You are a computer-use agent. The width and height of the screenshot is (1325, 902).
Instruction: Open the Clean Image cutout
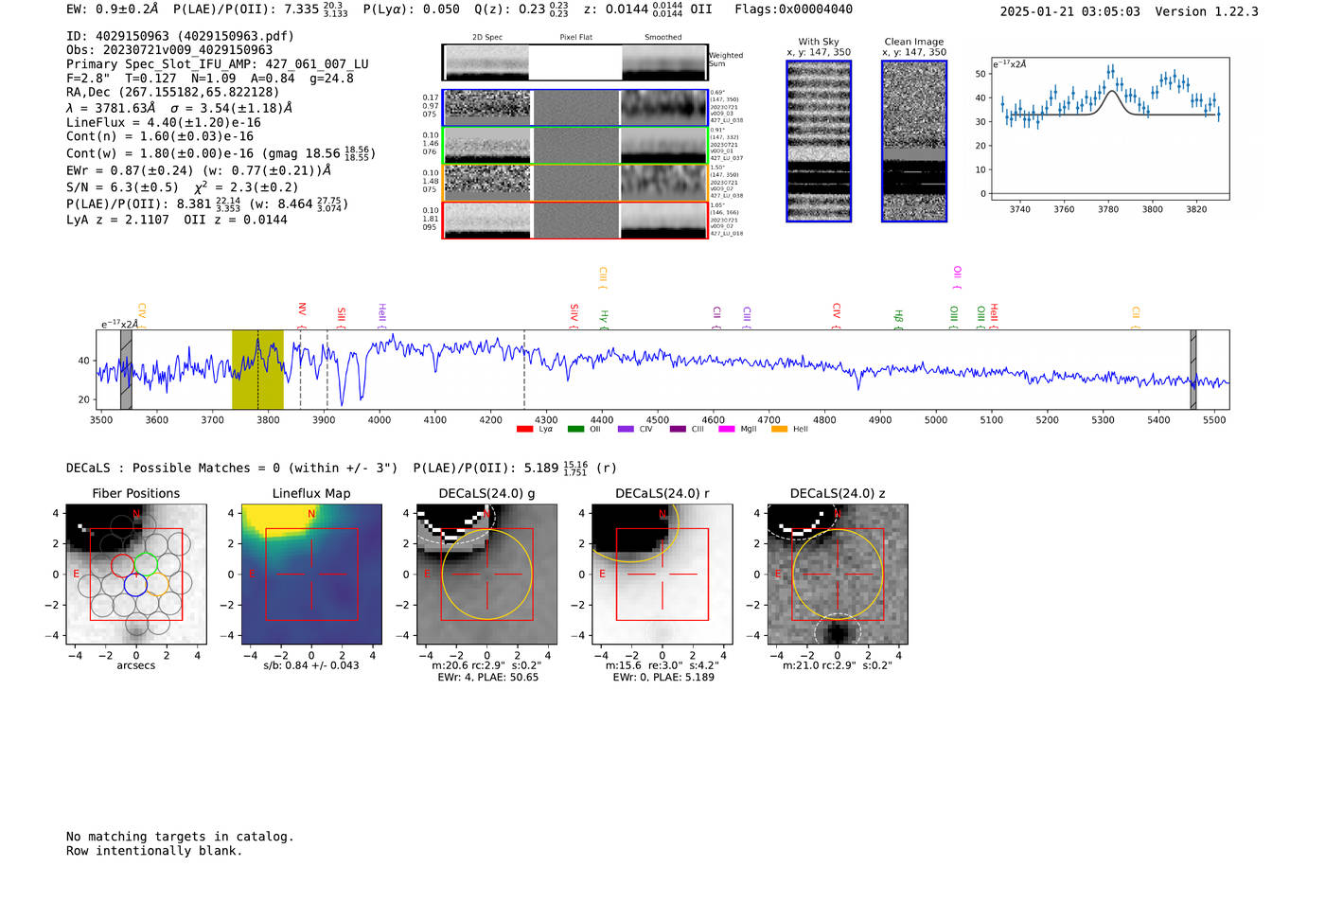[x=914, y=141]
